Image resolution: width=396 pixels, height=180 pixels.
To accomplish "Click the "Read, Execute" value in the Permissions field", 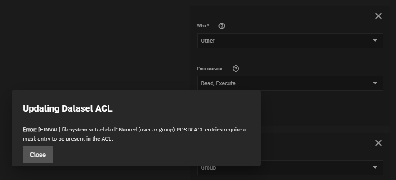I will click(x=218, y=83).
